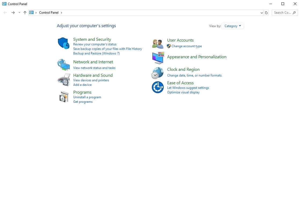Open Clock and Region category
The image size is (301, 208).
(x=183, y=69)
